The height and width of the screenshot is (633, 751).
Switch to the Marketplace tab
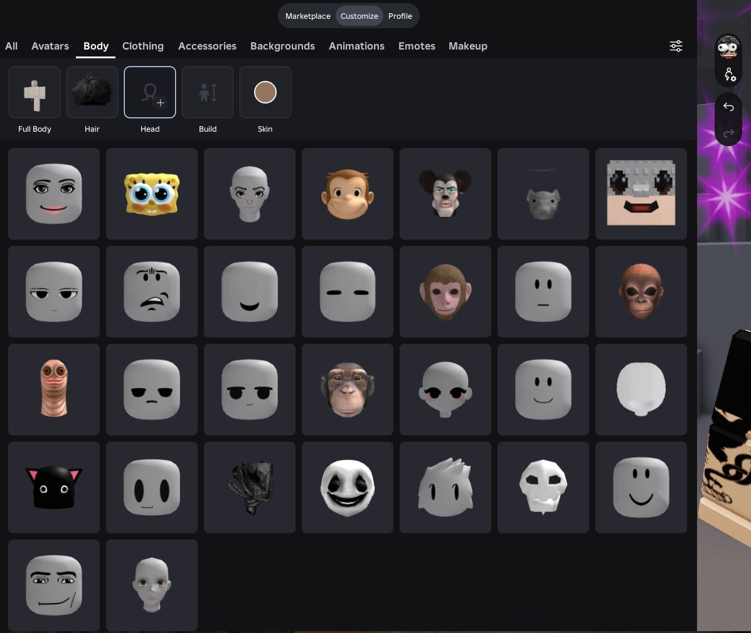[308, 16]
